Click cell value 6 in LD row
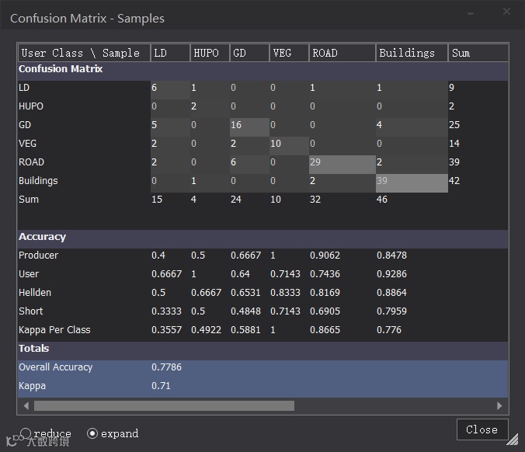Viewport: 525px width, 452px height. pos(154,88)
